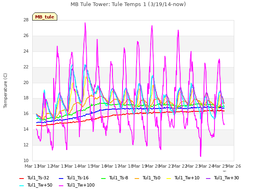This screenshot has height=193, width=258.
Task: Click the Mar 12 x-axis label
Action: coord(45,166)
